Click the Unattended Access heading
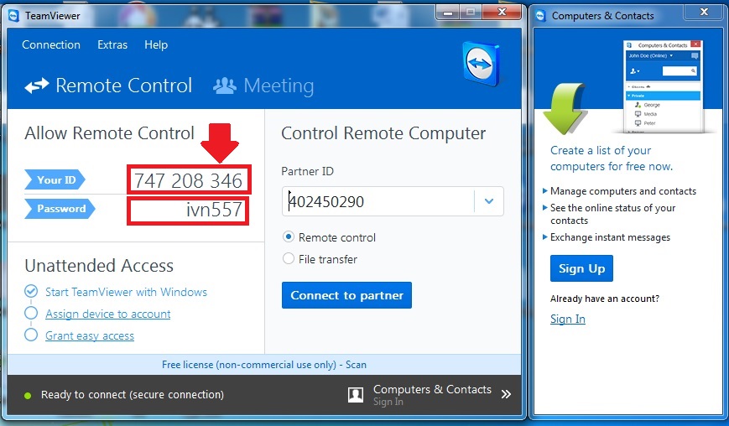Viewport: 729px width, 426px height. click(x=99, y=266)
